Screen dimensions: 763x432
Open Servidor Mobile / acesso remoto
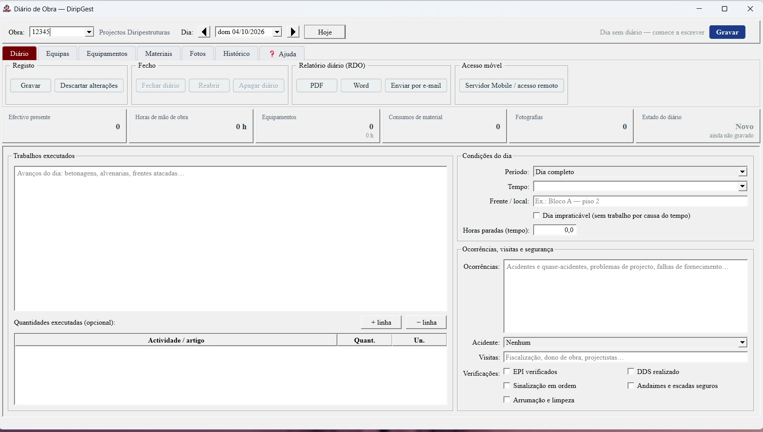[x=511, y=86]
